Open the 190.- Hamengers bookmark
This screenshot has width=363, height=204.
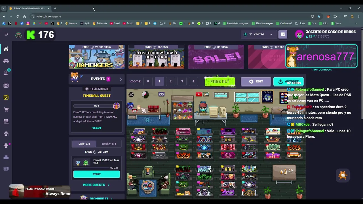pyautogui.click(x=262, y=24)
